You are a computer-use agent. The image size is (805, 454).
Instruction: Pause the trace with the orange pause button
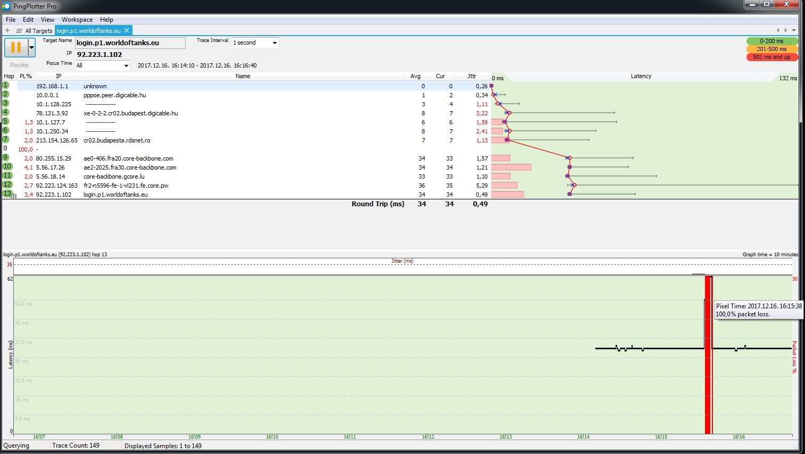[x=15, y=47]
